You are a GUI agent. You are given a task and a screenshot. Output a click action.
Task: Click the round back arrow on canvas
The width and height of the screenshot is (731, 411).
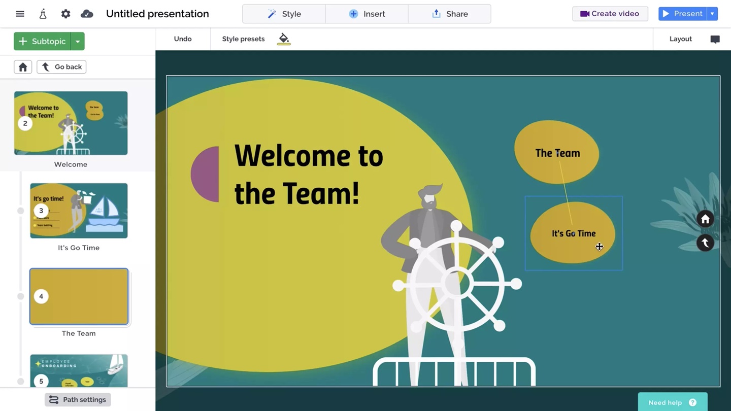click(x=705, y=243)
